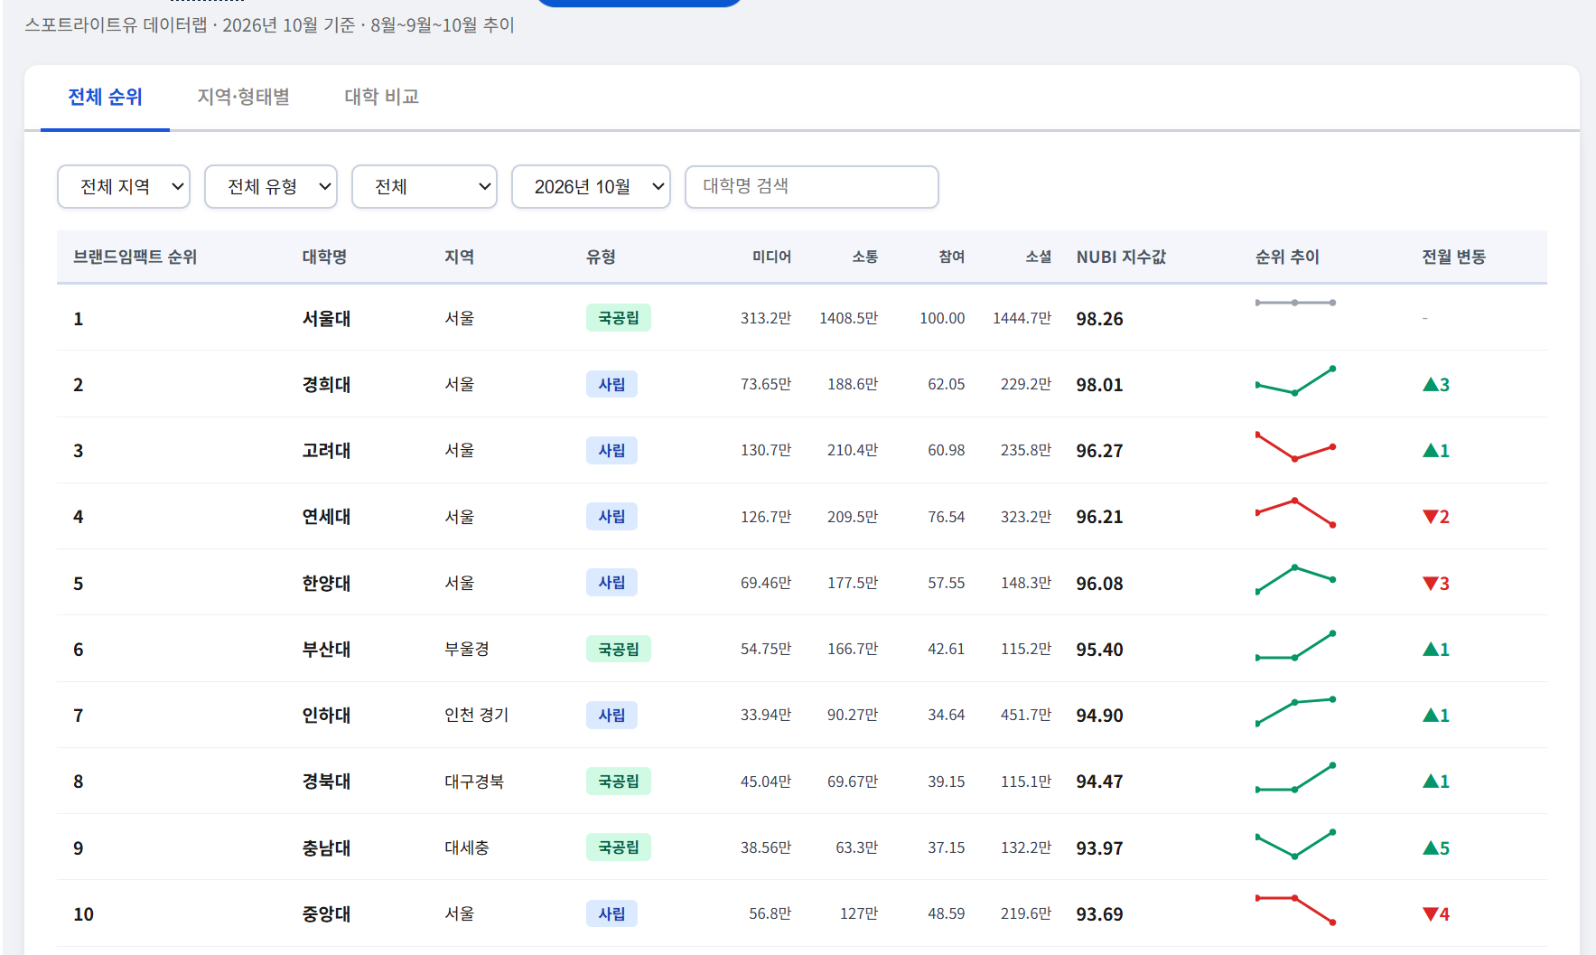
Task: Click the ▼3 change indicator for 한양대
Action: tap(1436, 584)
